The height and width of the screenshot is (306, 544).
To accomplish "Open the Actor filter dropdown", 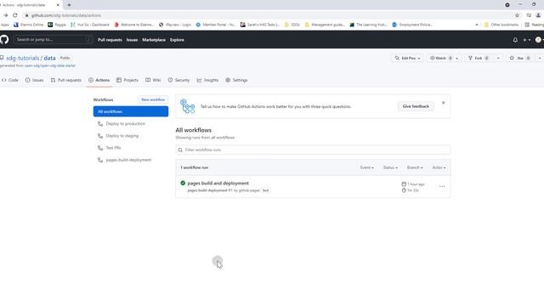I will [x=439, y=167].
